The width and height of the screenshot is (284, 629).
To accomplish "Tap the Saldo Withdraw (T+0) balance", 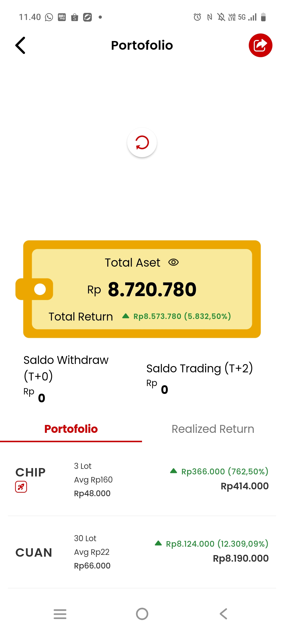I will pos(42,398).
